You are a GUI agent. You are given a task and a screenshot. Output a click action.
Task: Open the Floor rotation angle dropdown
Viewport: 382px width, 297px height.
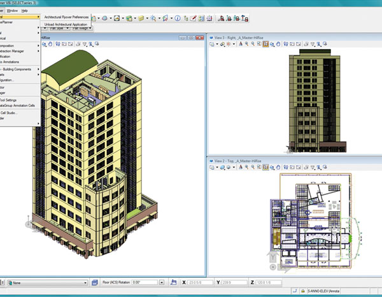162,282
